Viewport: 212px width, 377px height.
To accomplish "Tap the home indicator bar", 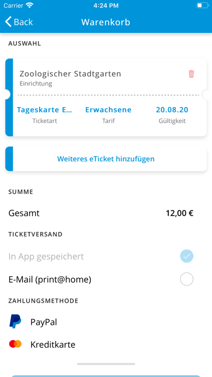I will pyautogui.click(x=106, y=364).
